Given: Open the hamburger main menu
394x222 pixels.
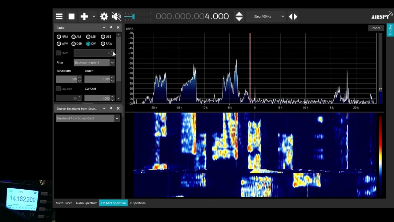Looking at the screenshot, I should (59, 17).
